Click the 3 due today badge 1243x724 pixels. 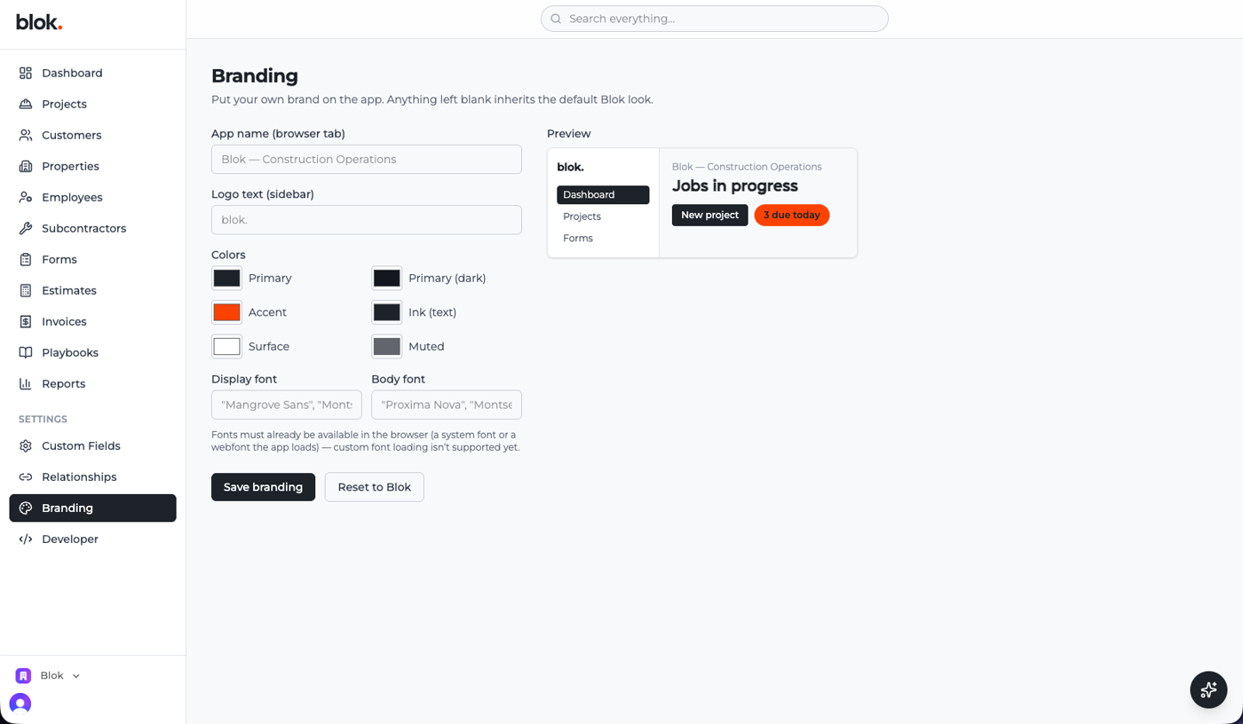pos(792,215)
